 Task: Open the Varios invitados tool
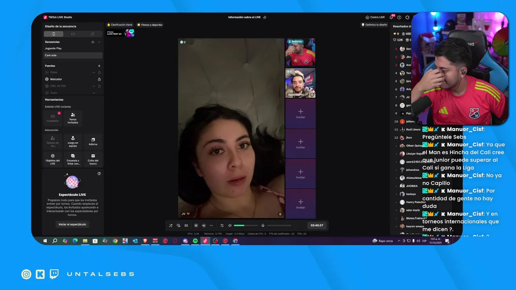(73, 118)
